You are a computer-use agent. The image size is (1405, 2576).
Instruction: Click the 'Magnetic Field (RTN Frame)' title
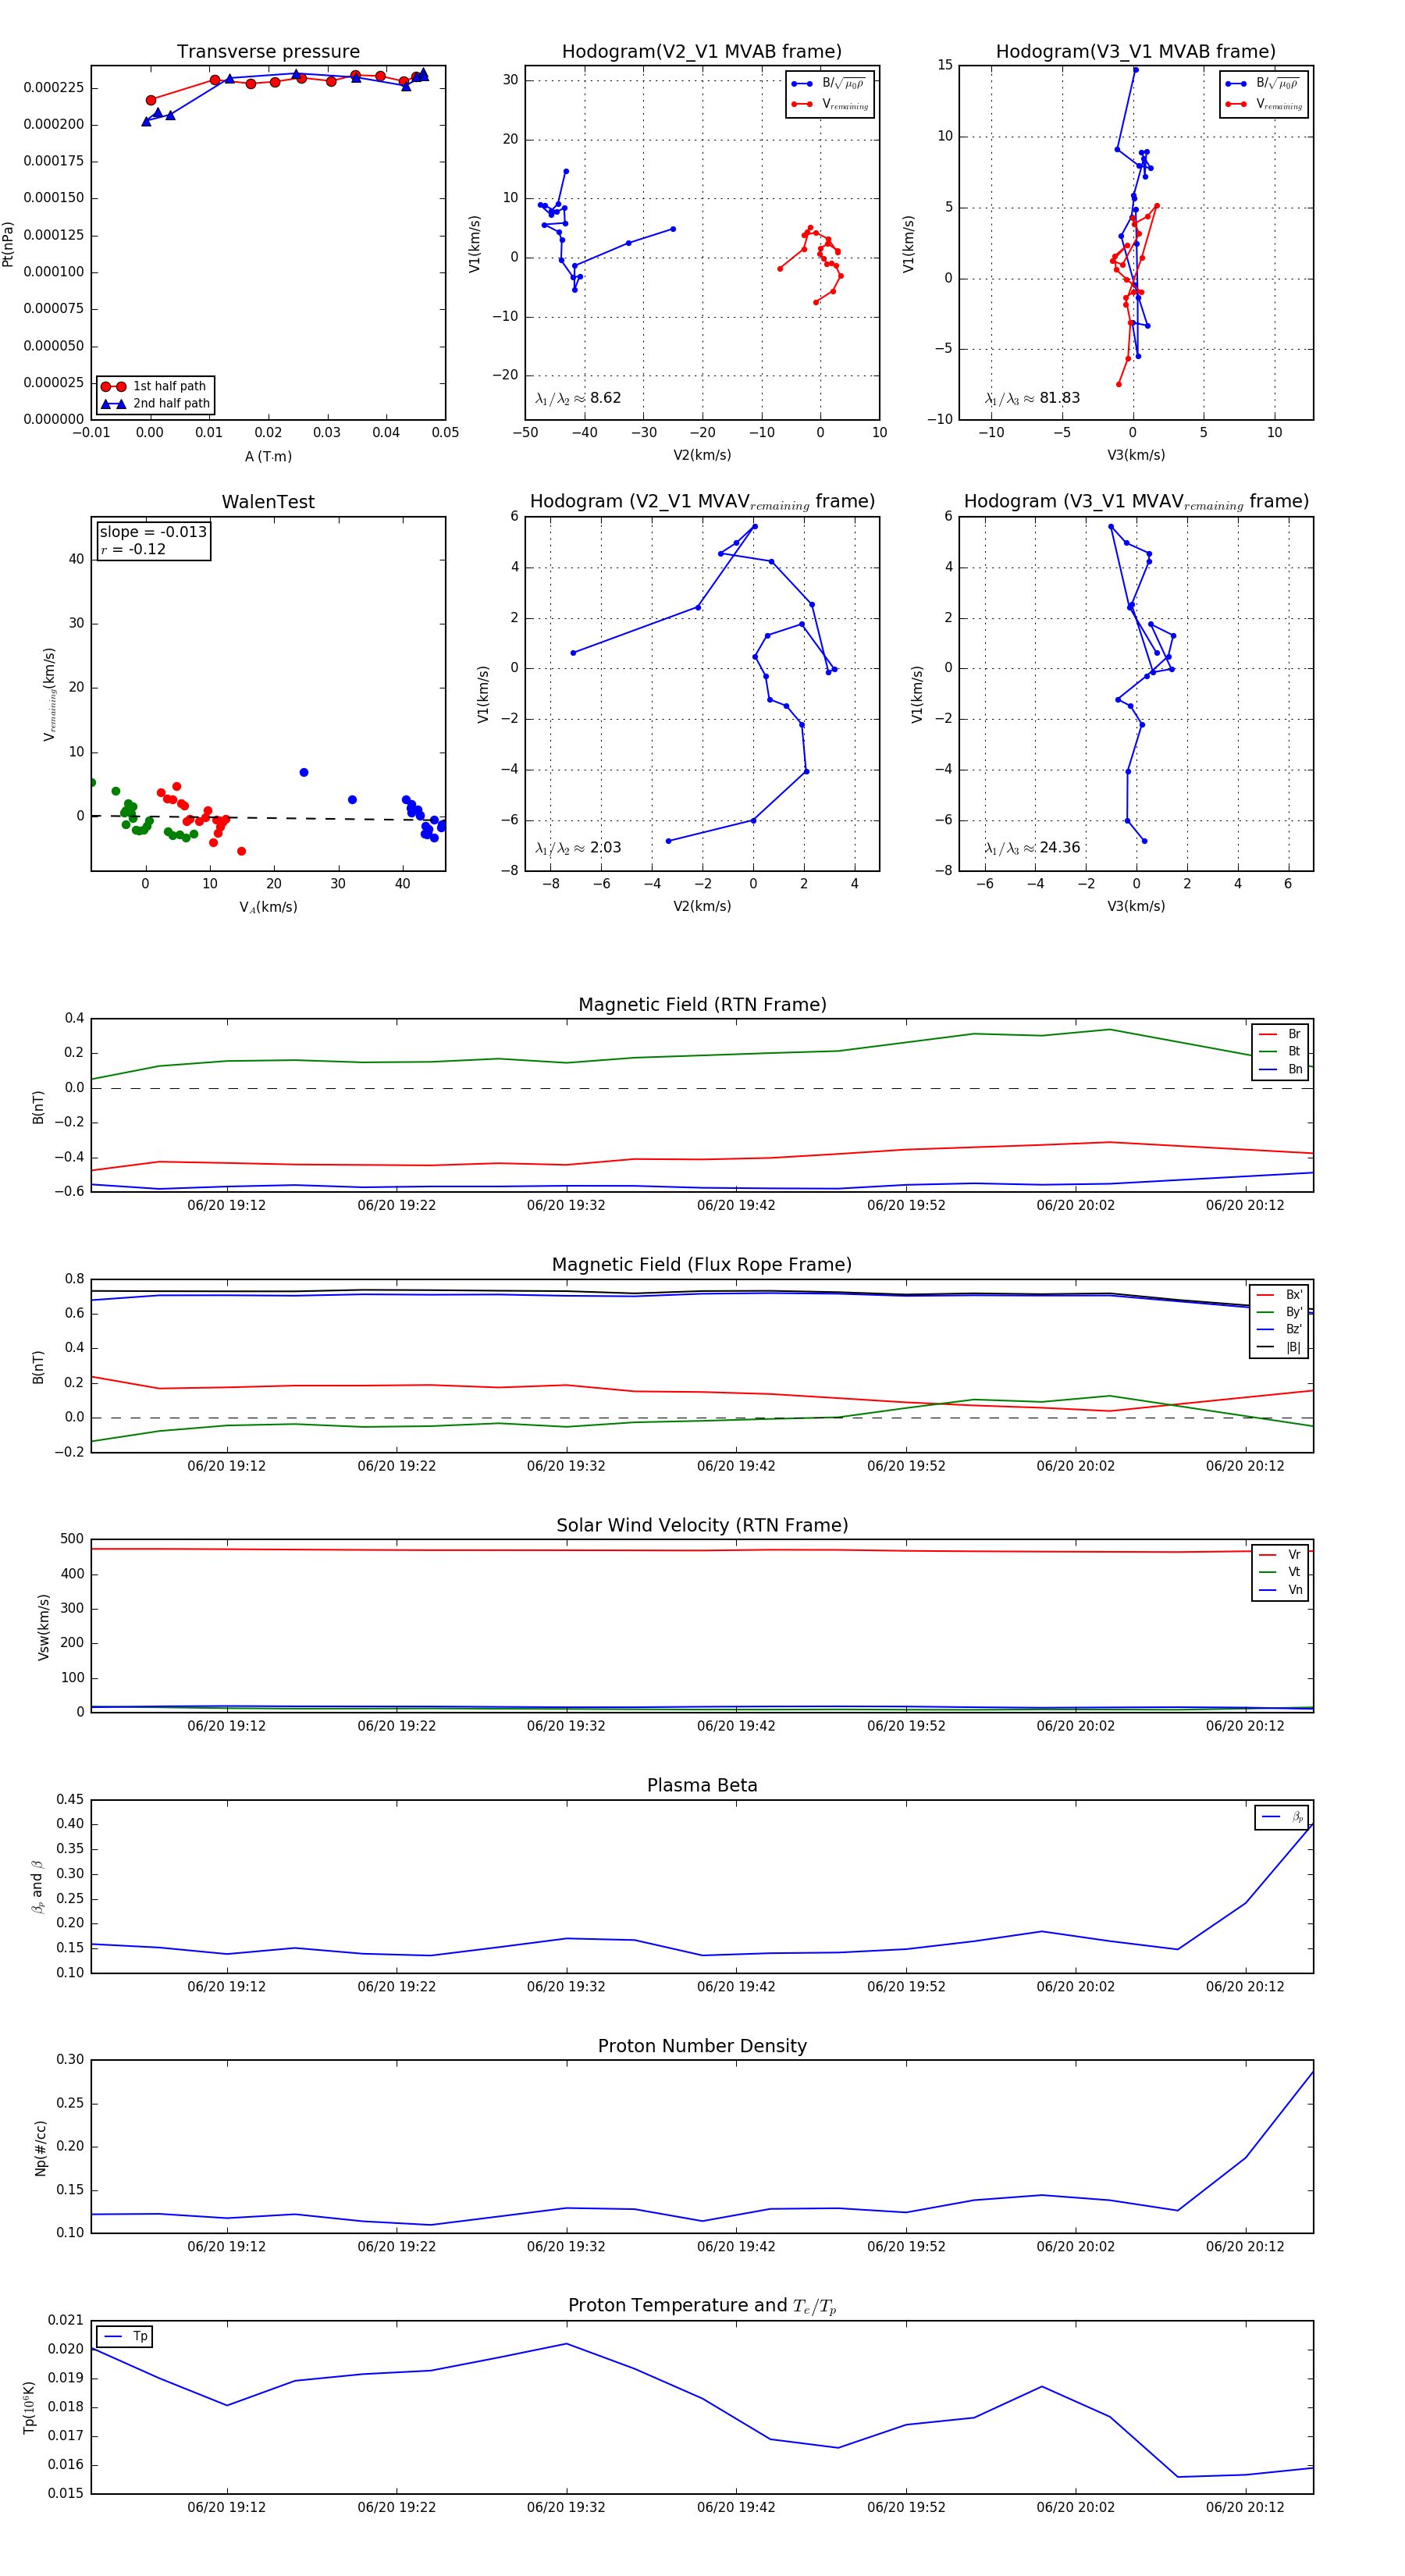click(702, 1005)
